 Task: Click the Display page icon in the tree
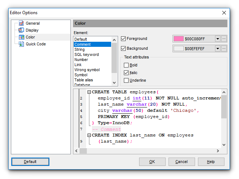21,30
